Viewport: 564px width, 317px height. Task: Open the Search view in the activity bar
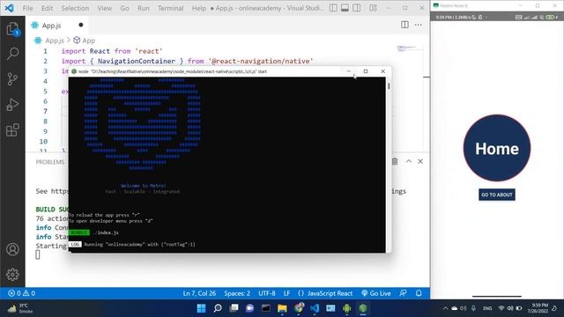click(12, 54)
